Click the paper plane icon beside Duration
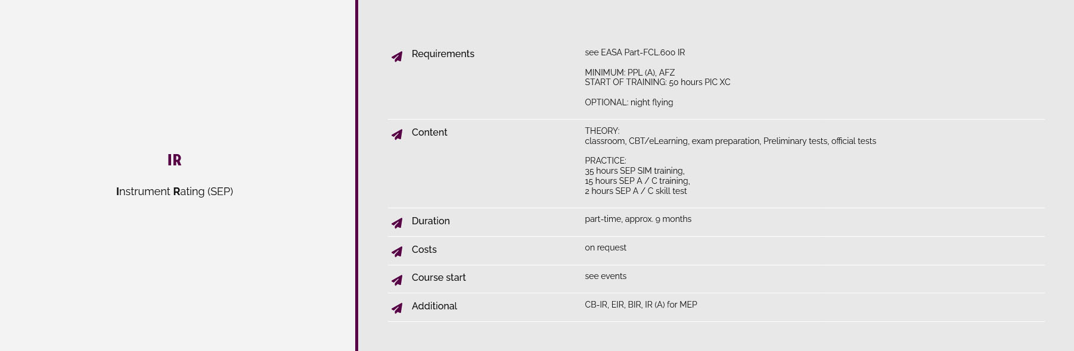 pyautogui.click(x=397, y=223)
